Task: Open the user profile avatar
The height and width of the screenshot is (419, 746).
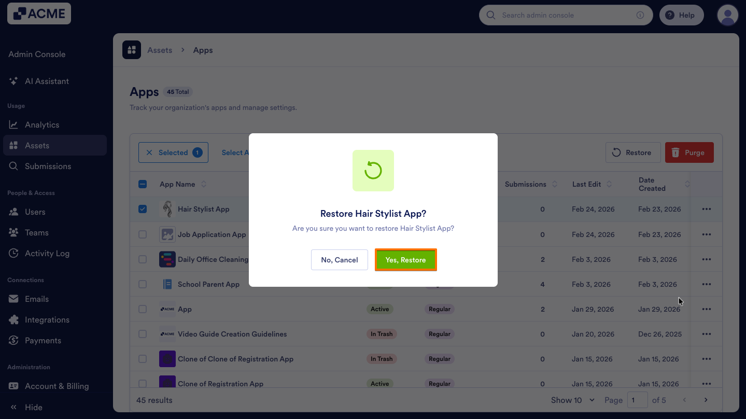Action: pyautogui.click(x=727, y=15)
